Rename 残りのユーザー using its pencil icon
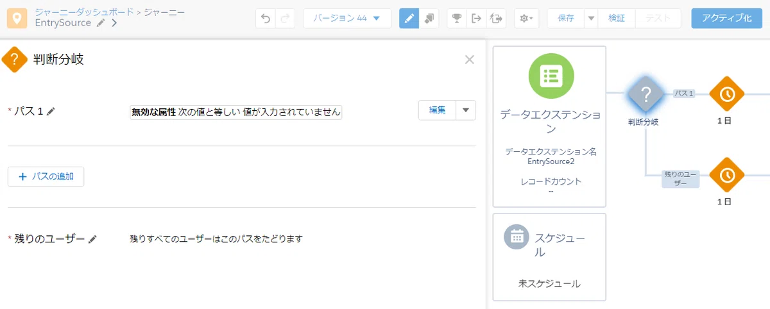The image size is (770, 309). point(93,239)
